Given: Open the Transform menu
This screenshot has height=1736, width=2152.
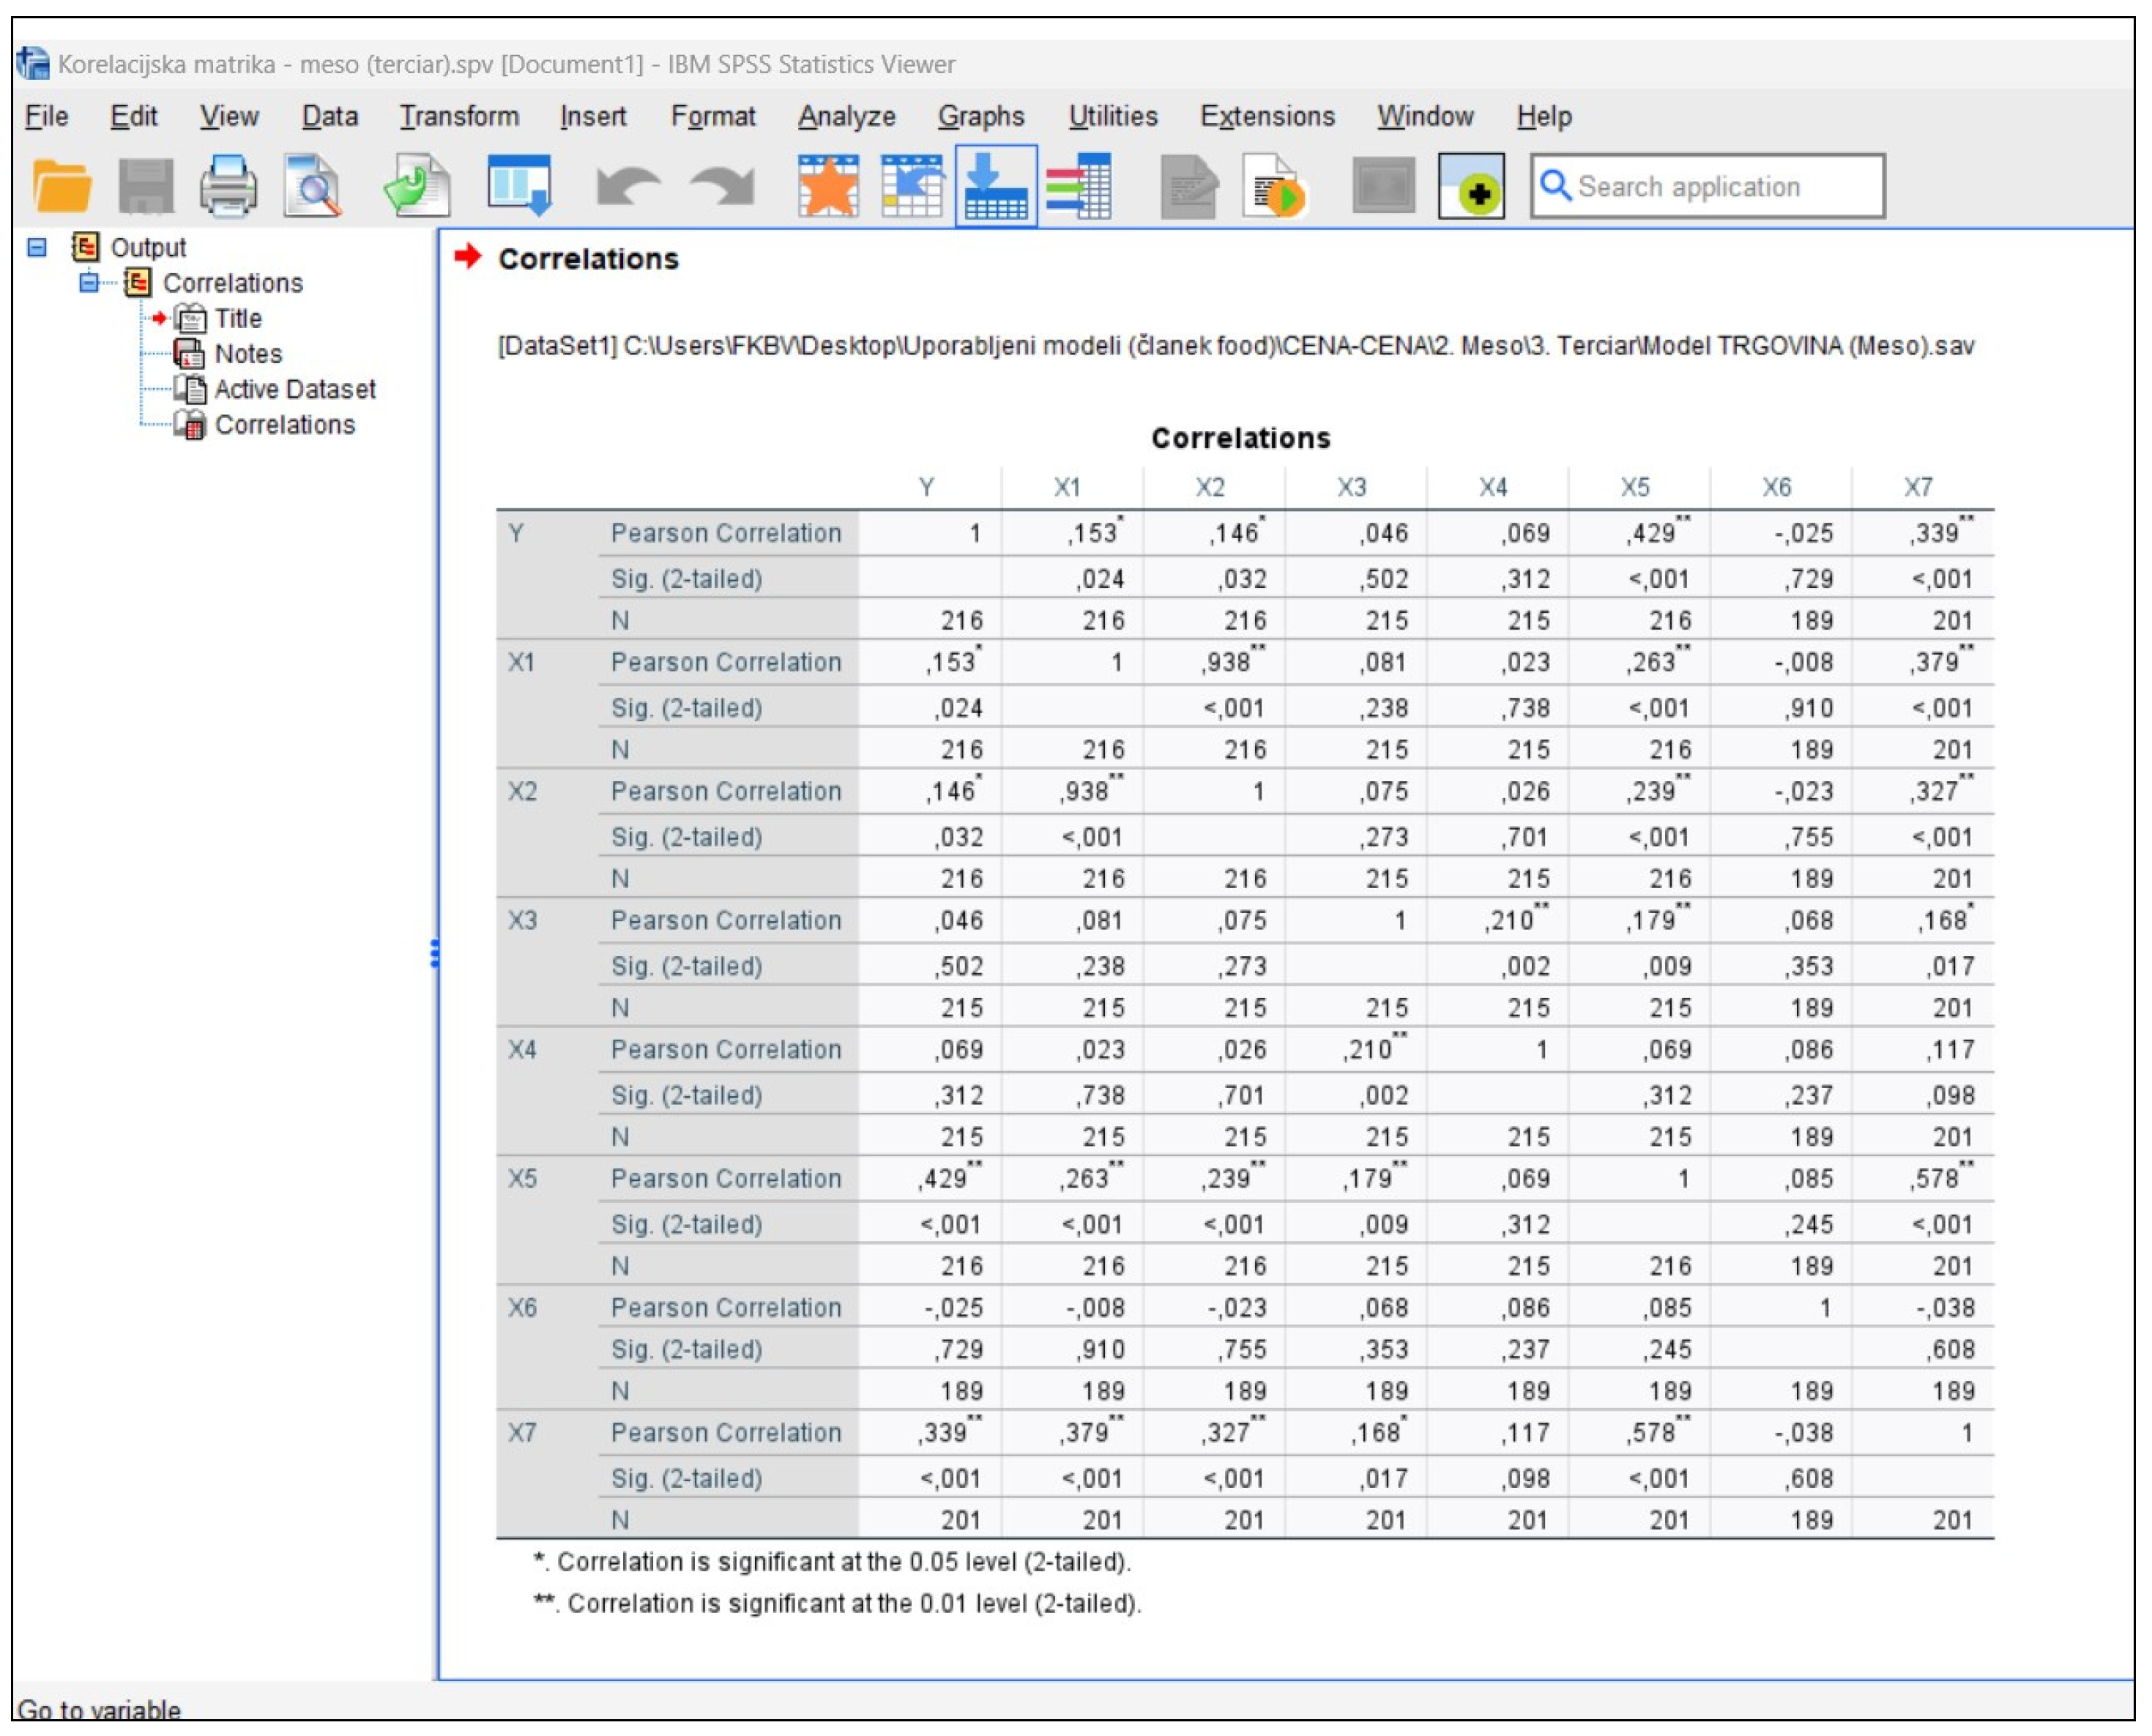Looking at the screenshot, I should pos(458,116).
